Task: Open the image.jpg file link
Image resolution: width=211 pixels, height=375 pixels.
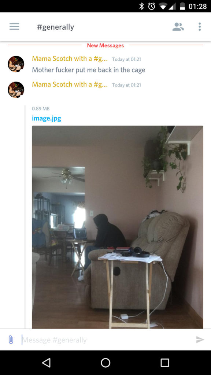Action: [47, 118]
